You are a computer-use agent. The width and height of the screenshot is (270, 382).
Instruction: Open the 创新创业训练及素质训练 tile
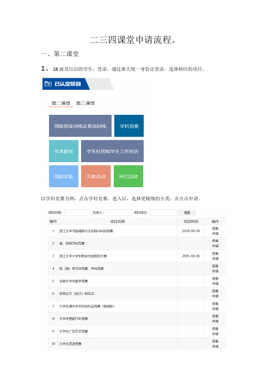pos(80,126)
